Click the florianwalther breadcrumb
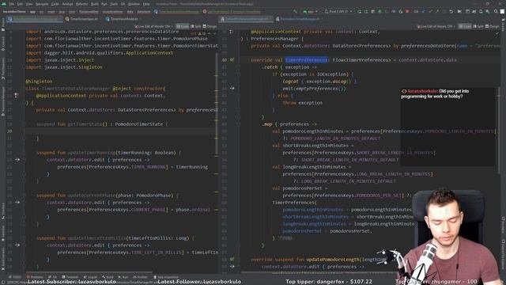The image size is (506, 285). tap(89, 11)
